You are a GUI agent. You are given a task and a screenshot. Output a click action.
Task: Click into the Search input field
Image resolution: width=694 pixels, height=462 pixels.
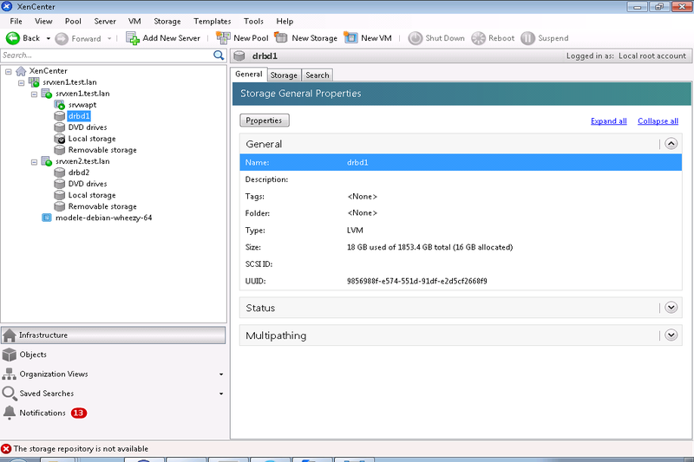107,55
